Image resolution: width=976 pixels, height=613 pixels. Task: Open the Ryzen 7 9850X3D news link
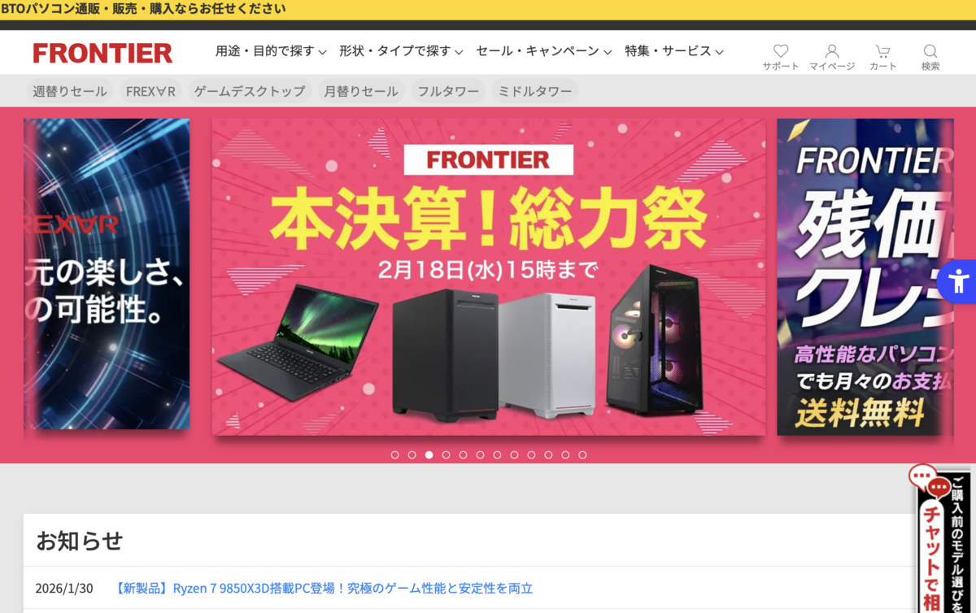[324, 588]
